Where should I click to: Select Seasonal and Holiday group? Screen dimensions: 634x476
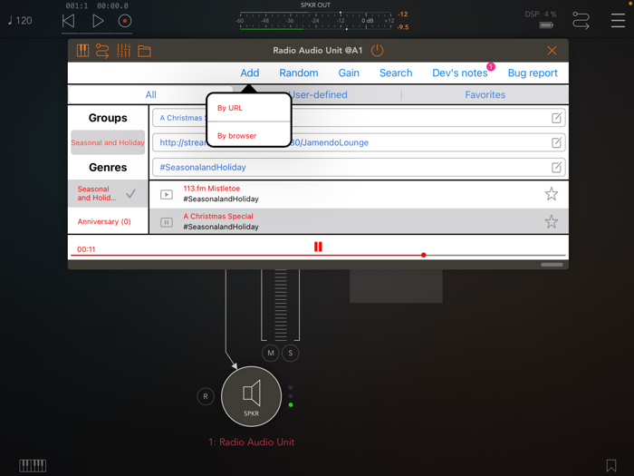click(x=108, y=142)
